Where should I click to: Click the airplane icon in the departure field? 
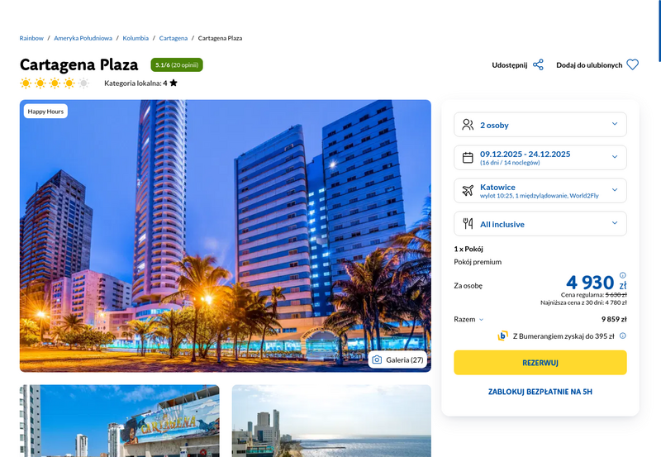(468, 191)
